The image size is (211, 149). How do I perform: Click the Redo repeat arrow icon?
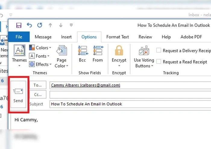pyautogui.click(x=40, y=25)
